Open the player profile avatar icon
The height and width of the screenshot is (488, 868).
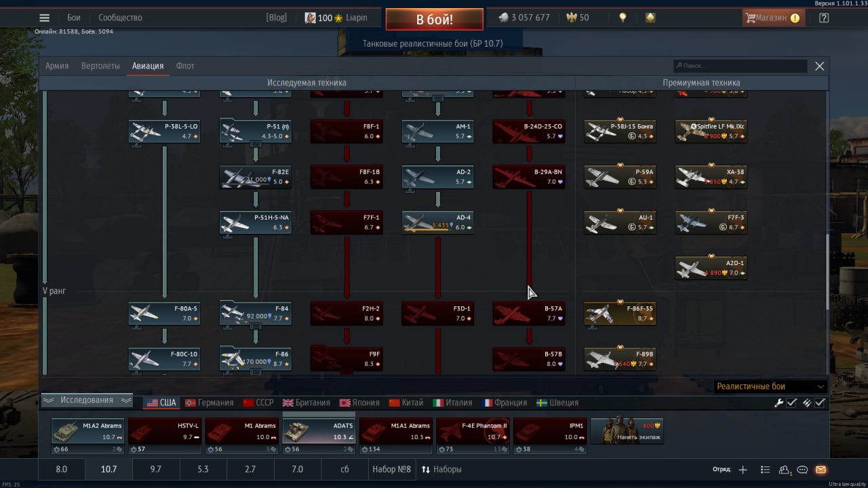click(x=310, y=18)
